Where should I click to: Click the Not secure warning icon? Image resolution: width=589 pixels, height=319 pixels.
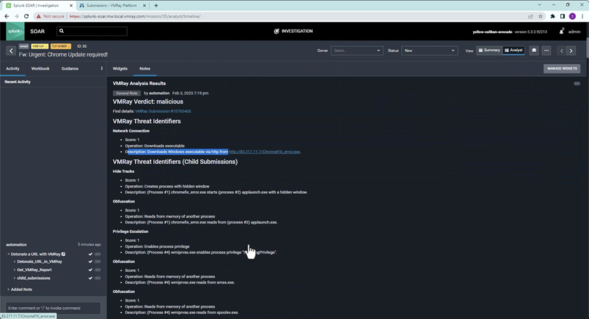point(39,16)
